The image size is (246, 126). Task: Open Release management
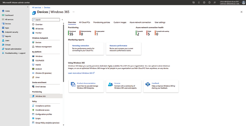point(42,47)
